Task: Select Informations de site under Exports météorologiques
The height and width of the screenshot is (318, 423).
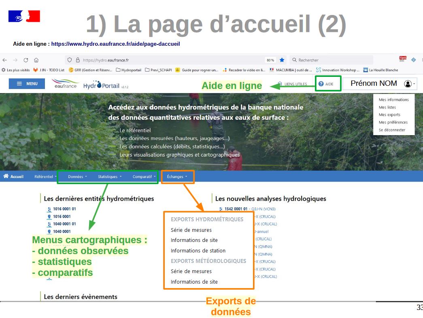Action: click(x=194, y=282)
